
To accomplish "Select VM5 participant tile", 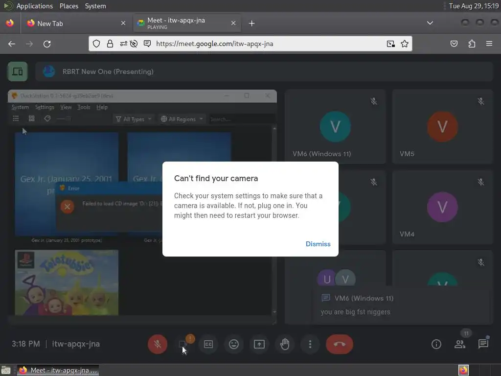I will tap(442, 127).
